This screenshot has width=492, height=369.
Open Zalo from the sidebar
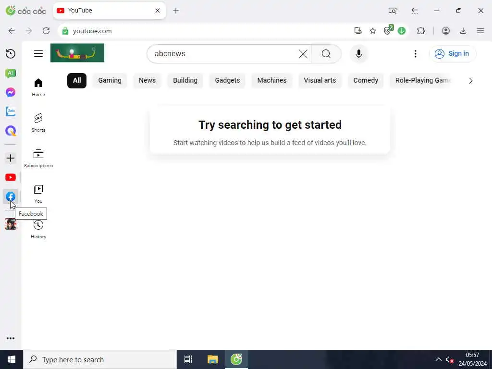11,111
